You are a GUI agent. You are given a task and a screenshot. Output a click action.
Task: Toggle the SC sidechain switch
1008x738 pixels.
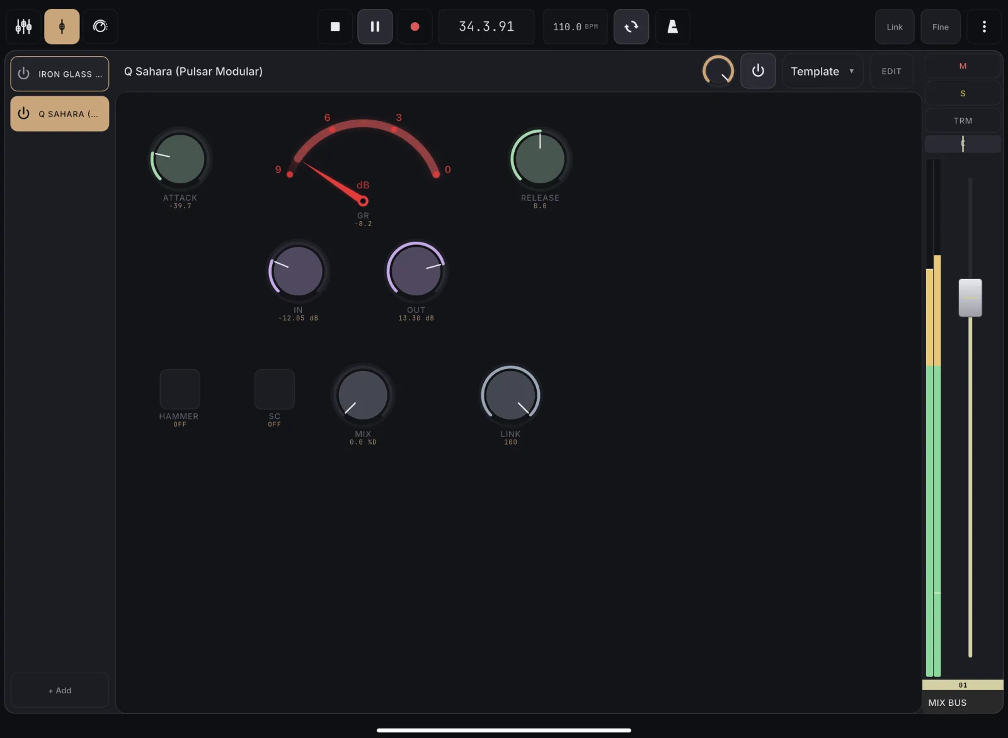(274, 389)
